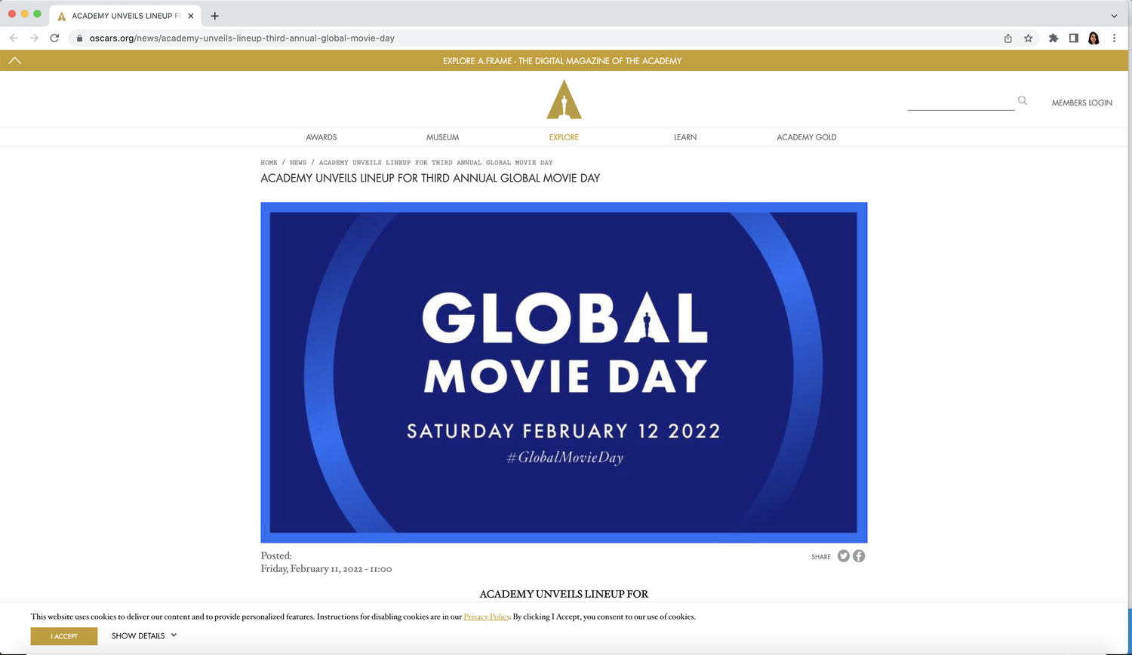Viewport: 1132px width, 655px height.
Task: Toggle the browser side panel icon
Action: pos(1073,38)
